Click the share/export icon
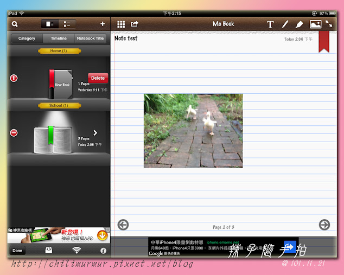 135,24
